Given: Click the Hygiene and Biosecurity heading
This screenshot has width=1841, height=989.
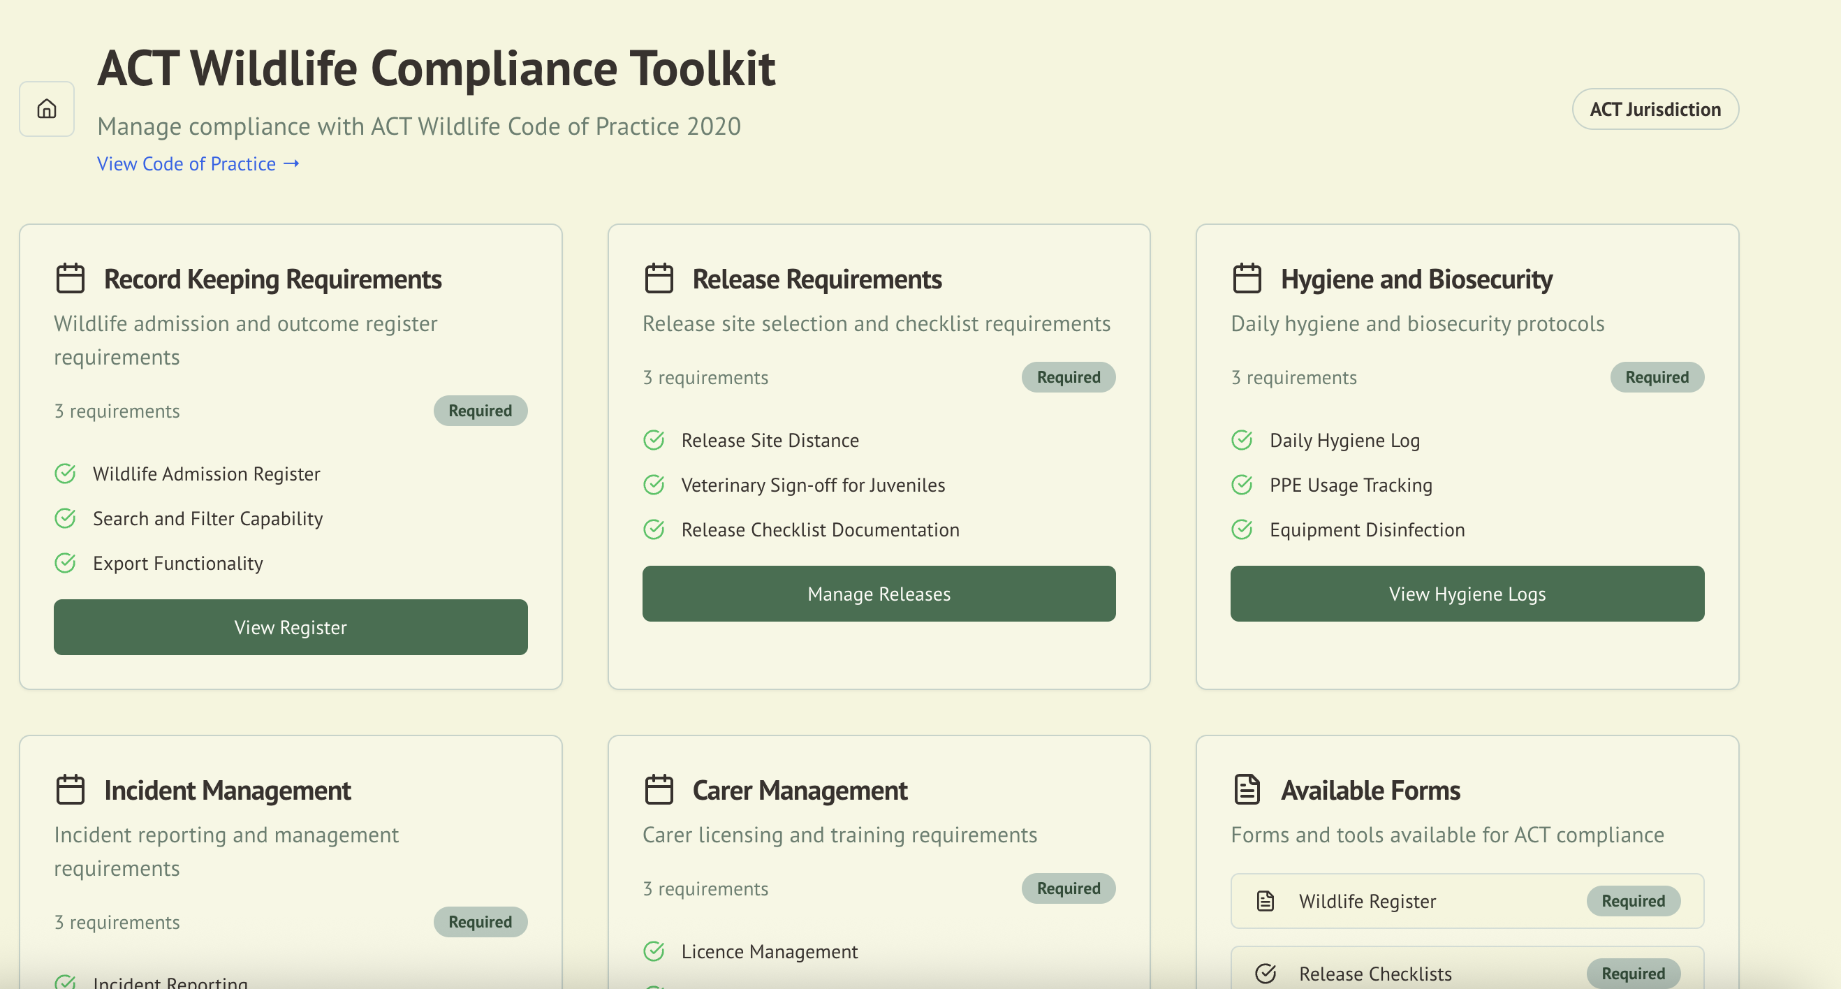Looking at the screenshot, I should 1416,279.
